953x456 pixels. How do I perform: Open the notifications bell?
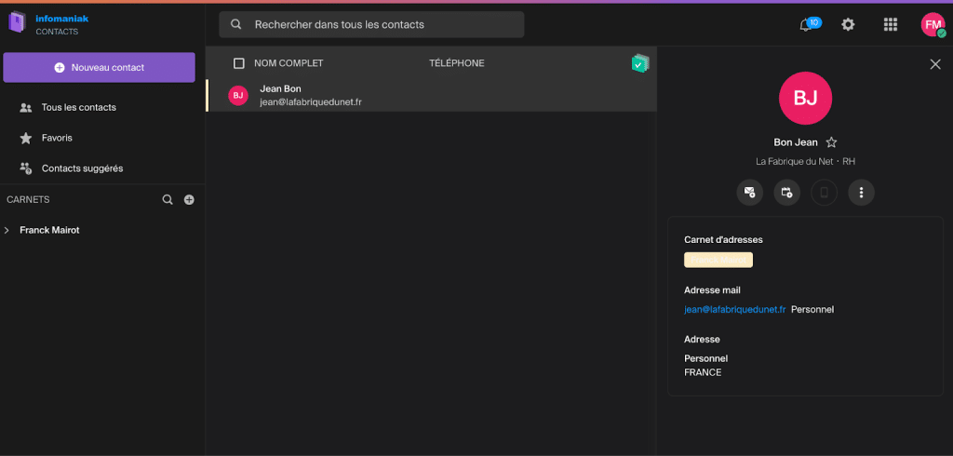(x=806, y=25)
